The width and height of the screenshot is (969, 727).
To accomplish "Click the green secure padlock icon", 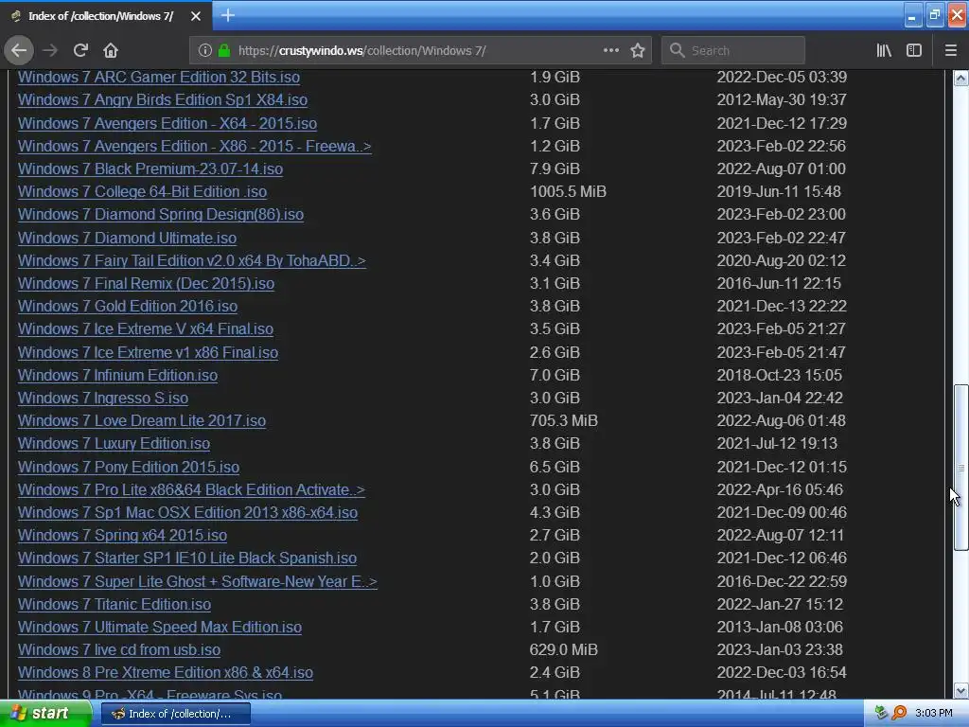I will tap(224, 51).
